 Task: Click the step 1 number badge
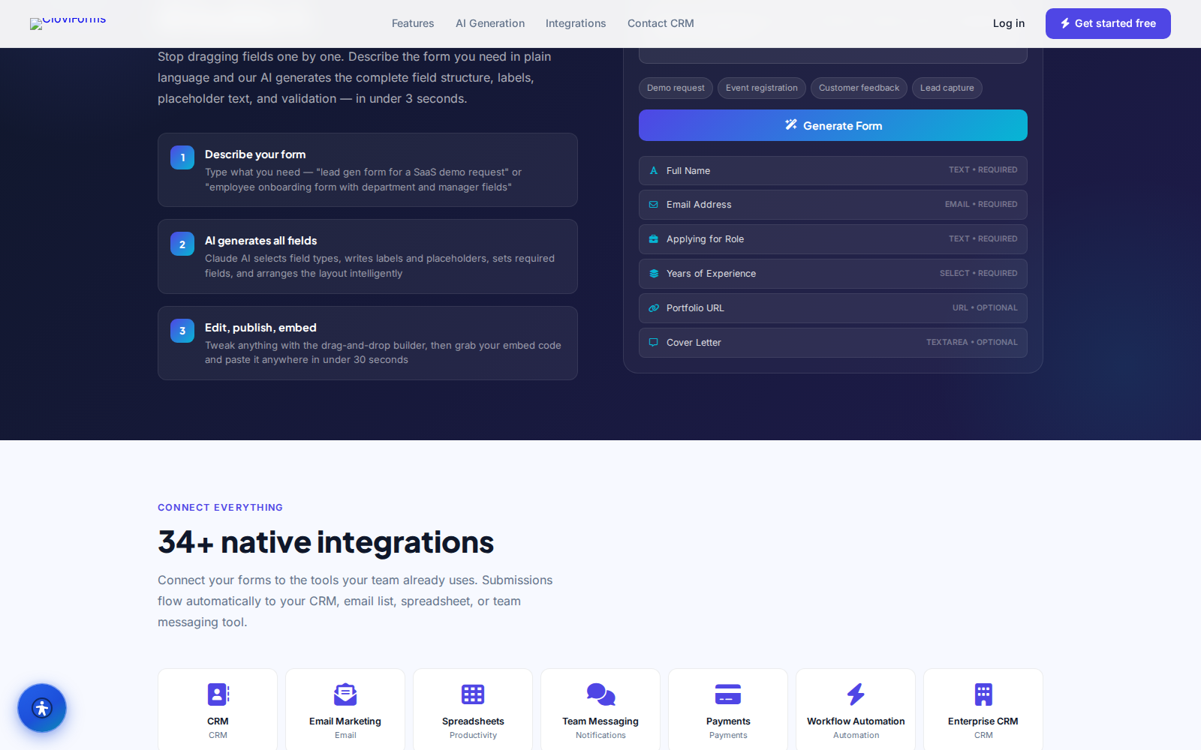pos(182,157)
